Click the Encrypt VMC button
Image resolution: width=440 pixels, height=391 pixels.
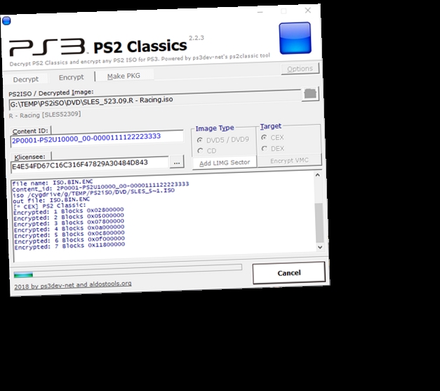289,161
